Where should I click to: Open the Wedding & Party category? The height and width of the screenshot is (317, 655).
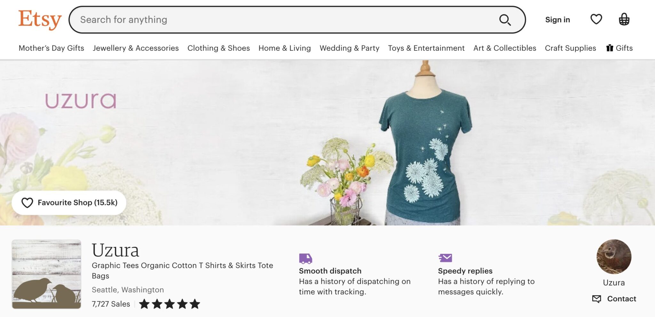(x=349, y=48)
